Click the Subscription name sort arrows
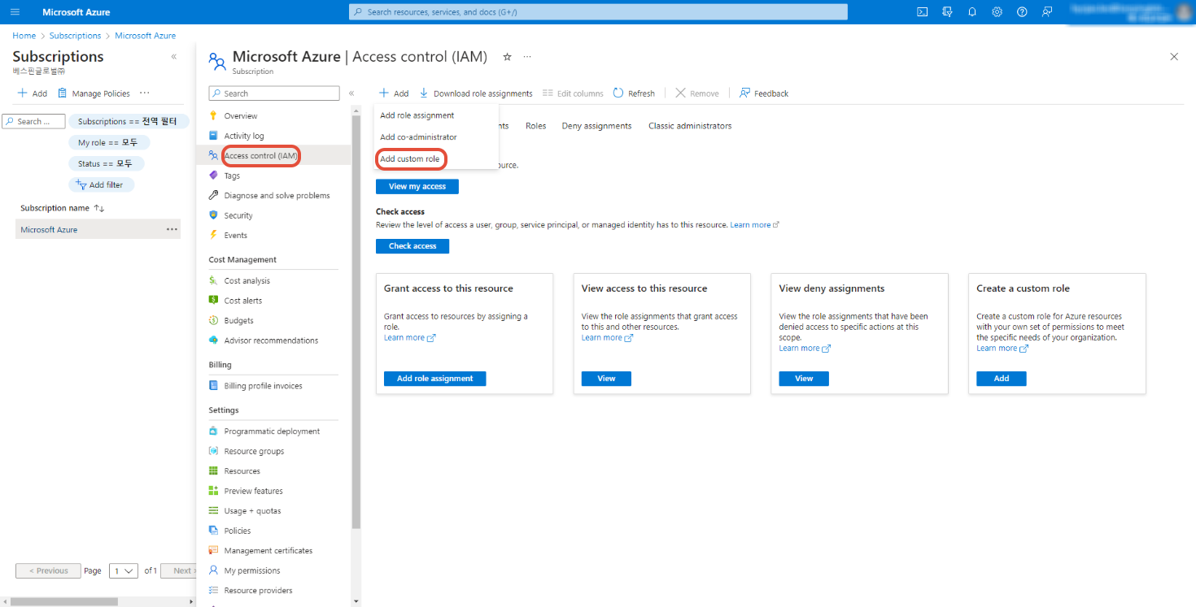Viewport: 1196px width, 607px height. [99, 209]
